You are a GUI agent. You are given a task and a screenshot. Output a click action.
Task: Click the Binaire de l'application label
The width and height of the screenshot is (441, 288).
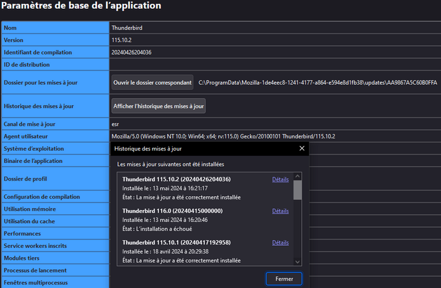click(33, 161)
